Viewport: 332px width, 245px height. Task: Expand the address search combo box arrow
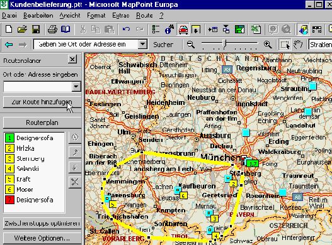tap(143, 45)
